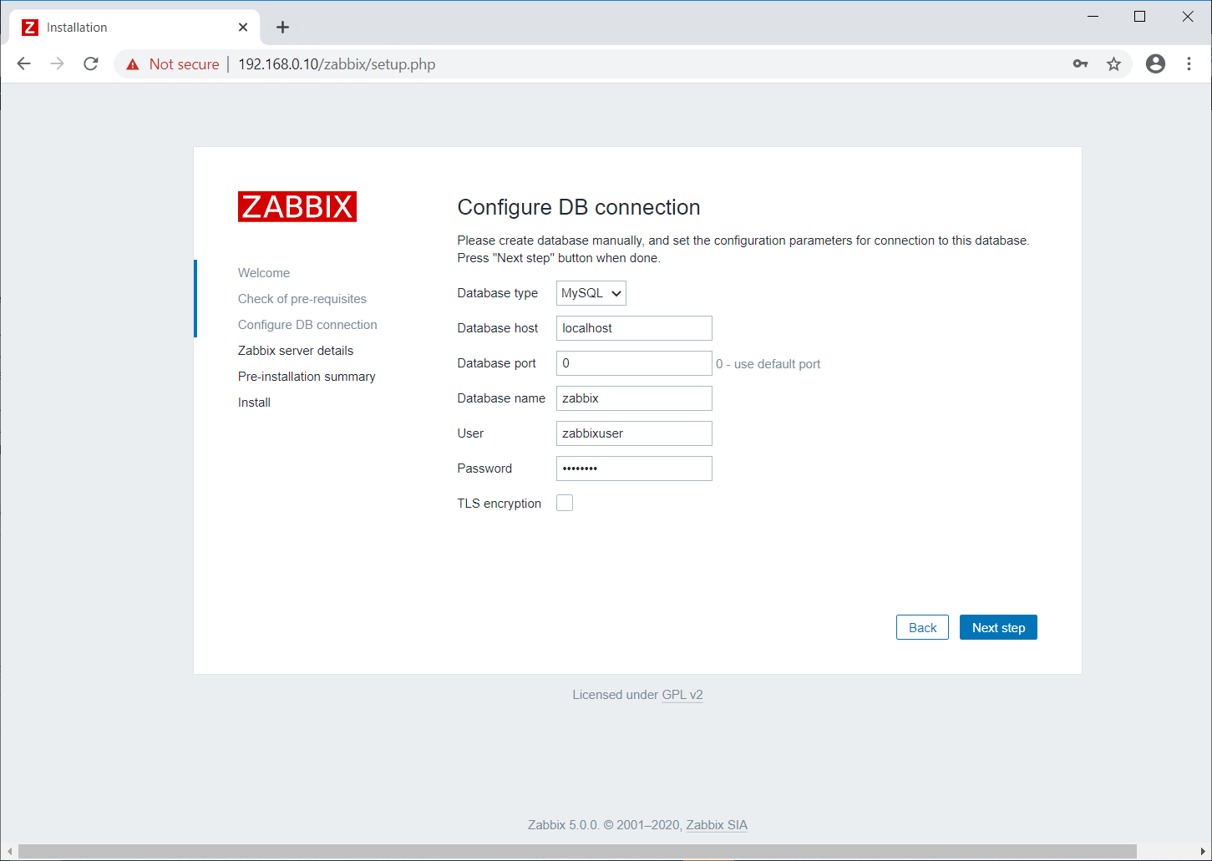Image resolution: width=1212 pixels, height=861 pixels.
Task: Open the GPL v2 license link
Action: [x=682, y=695]
